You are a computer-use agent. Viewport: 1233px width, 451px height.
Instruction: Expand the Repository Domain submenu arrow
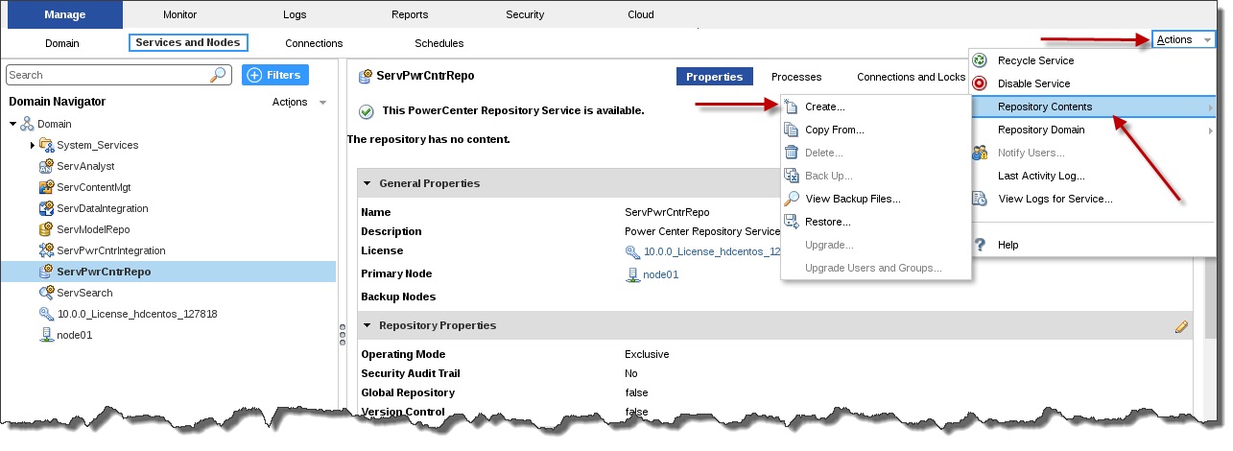[x=1210, y=131]
